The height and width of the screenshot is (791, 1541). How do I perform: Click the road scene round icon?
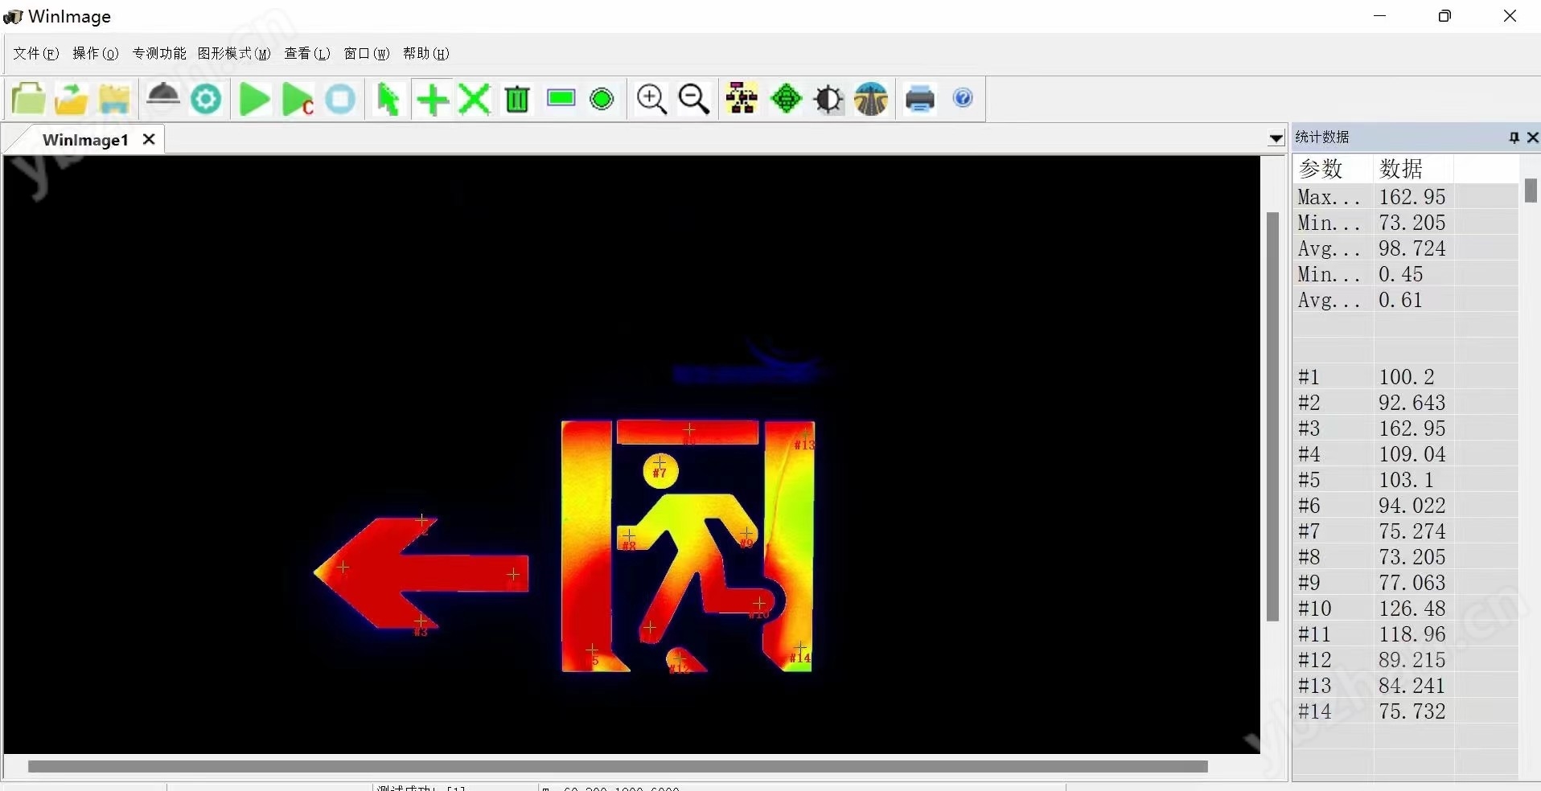[871, 99]
